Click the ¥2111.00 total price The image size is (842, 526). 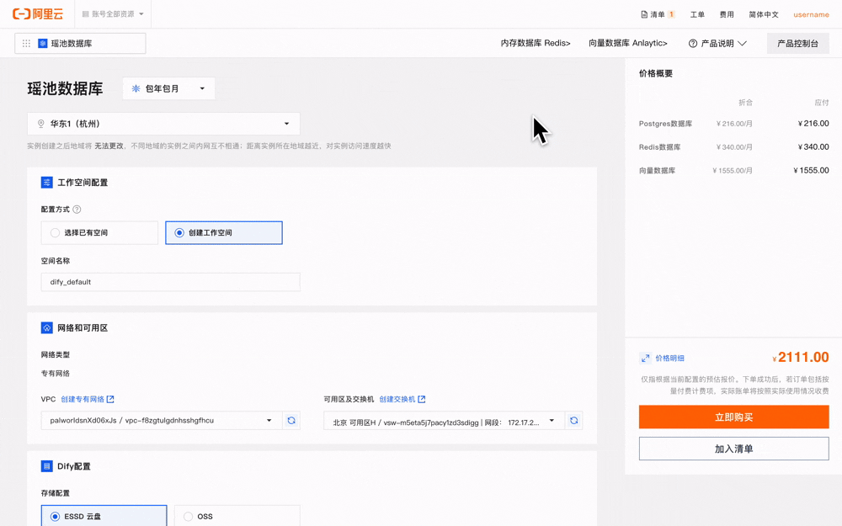pyautogui.click(x=801, y=357)
